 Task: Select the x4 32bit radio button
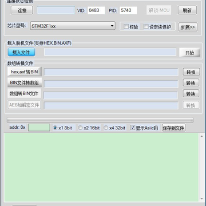click(x=106, y=128)
